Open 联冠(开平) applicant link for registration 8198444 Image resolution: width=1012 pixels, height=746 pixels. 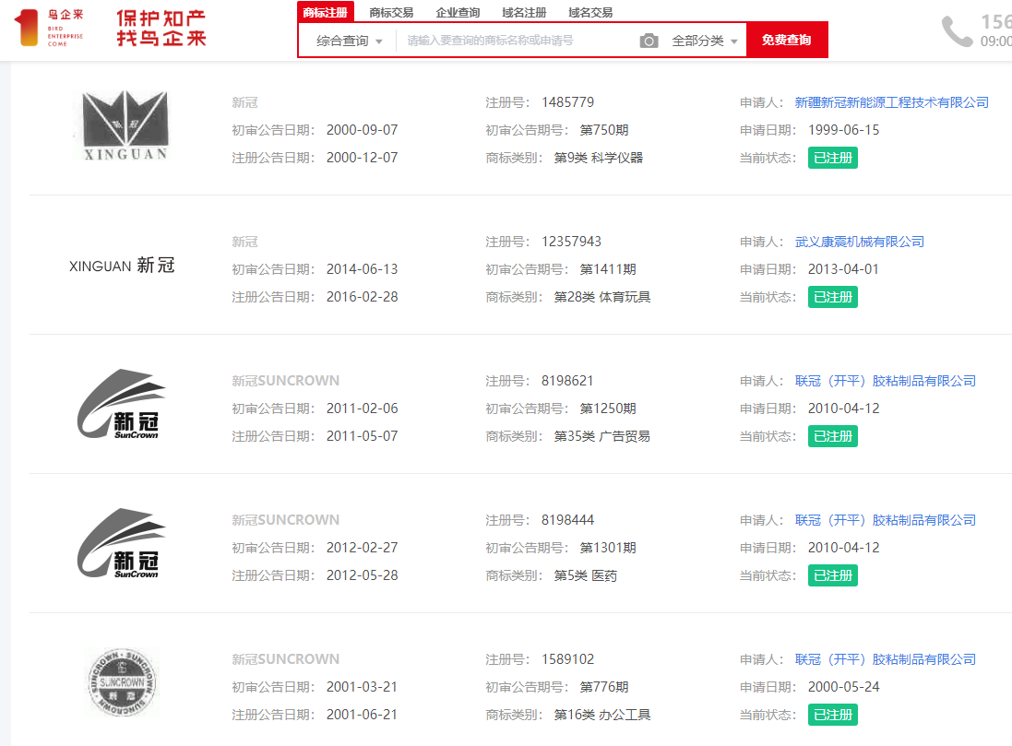[x=885, y=520]
